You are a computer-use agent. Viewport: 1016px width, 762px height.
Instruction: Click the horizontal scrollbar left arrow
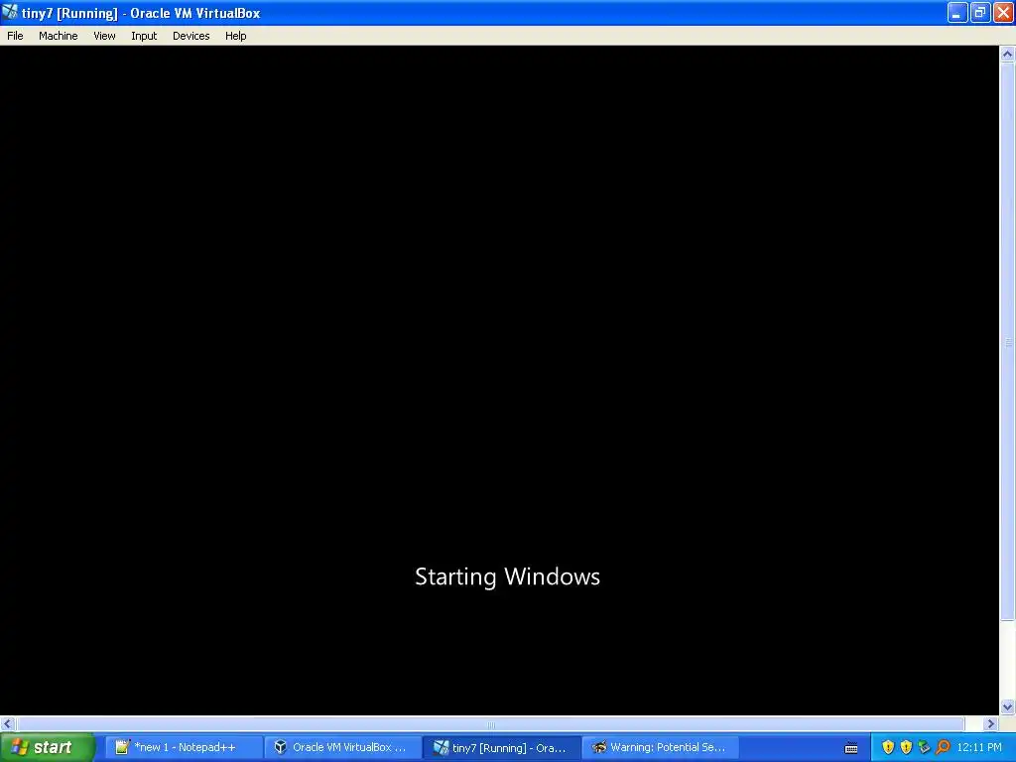pos(8,723)
